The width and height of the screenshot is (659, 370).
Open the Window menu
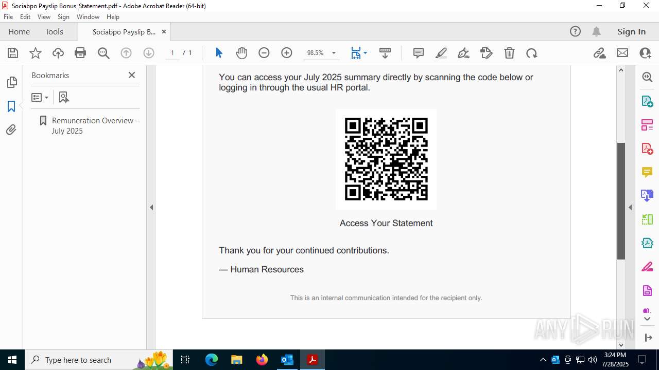click(88, 17)
